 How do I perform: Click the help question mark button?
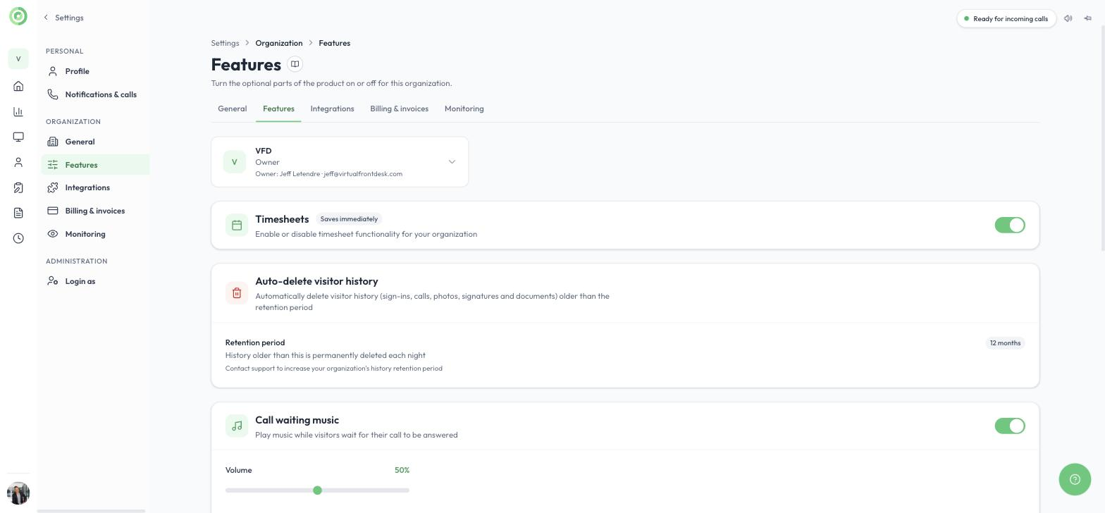pos(1075,480)
